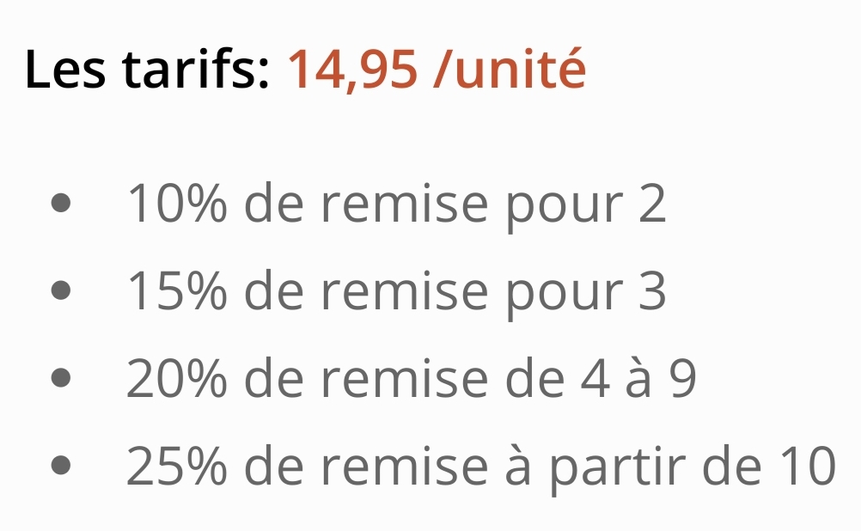Click the orange 14,95 price figure

[x=351, y=70]
